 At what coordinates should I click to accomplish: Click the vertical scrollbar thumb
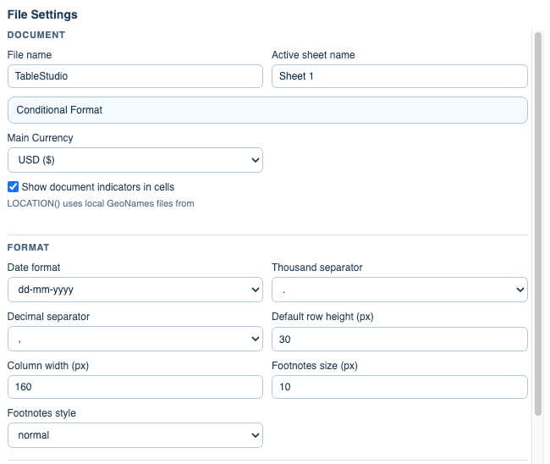538,224
